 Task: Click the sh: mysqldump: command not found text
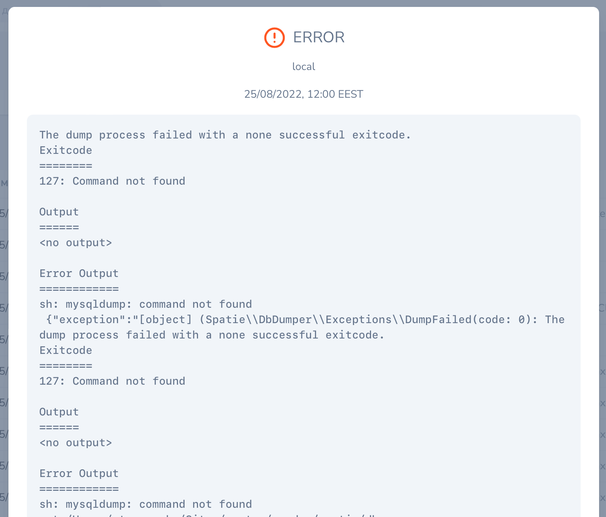[x=145, y=304]
